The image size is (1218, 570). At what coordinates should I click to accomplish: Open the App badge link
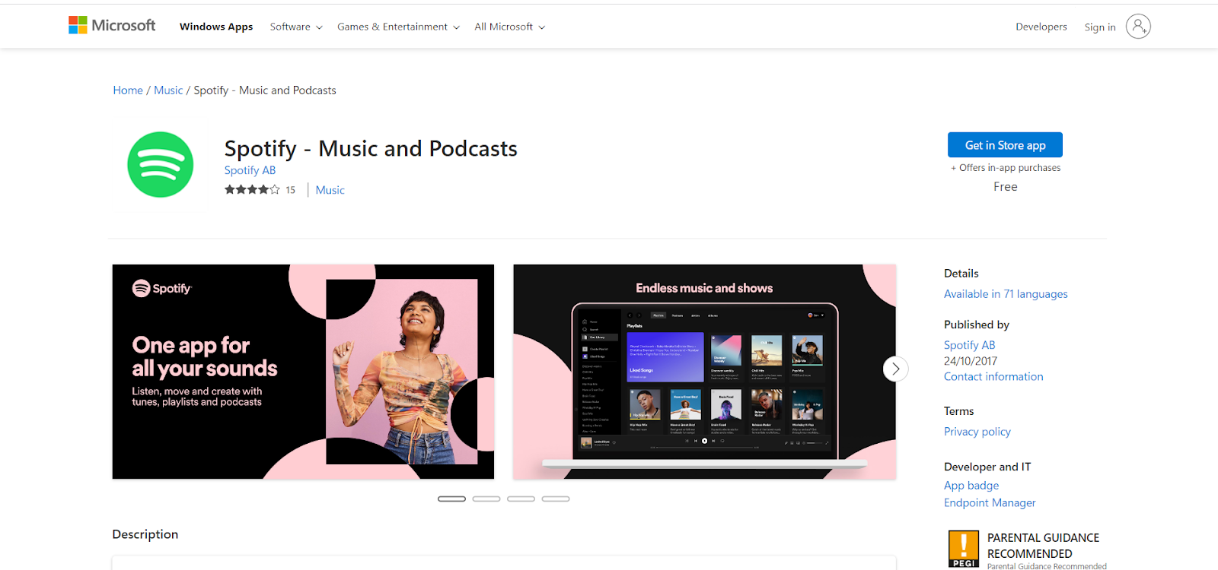click(971, 486)
